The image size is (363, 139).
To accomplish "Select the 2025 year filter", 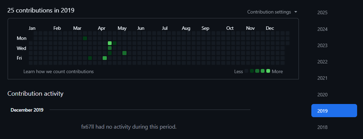I will (322, 12).
